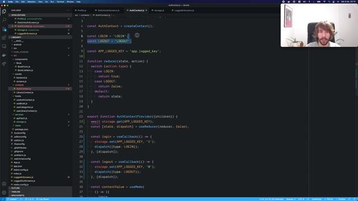Click code line 9 APP_LOGGED_KEY declaration
The image size is (358, 201).
pos(124,51)
